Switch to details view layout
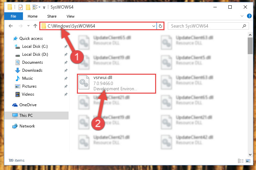This screenshot has width=256, height=170. (241, 161)
